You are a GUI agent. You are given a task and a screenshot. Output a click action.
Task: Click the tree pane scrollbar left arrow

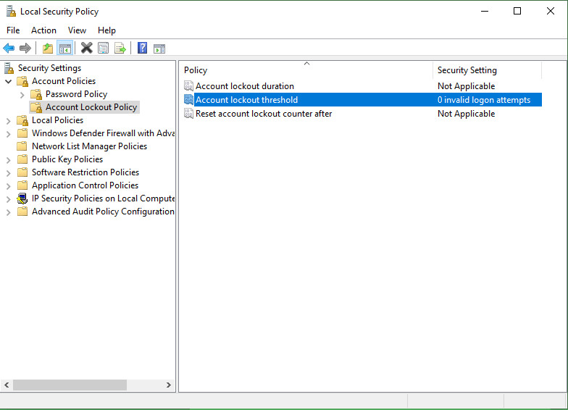point(7,385)
